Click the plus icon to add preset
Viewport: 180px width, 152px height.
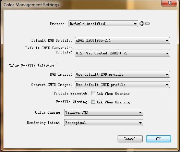click(142, 24)
